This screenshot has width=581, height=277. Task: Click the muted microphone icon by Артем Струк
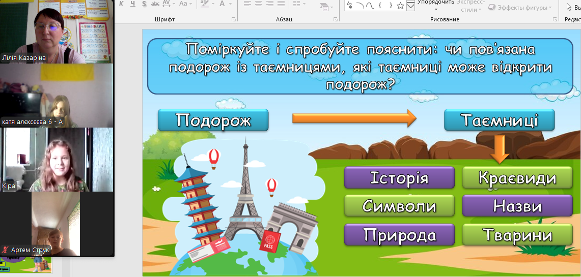pos(5,250)
